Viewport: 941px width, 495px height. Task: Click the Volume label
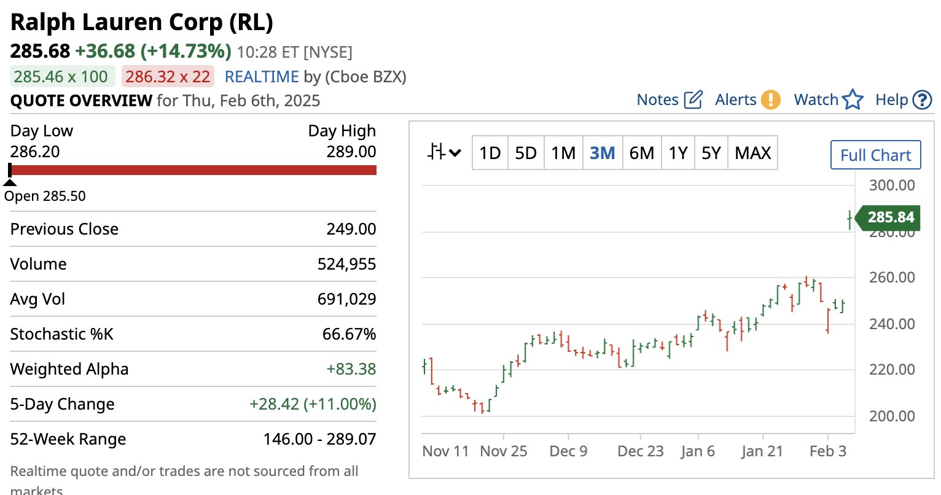click(x=39, y=264)
